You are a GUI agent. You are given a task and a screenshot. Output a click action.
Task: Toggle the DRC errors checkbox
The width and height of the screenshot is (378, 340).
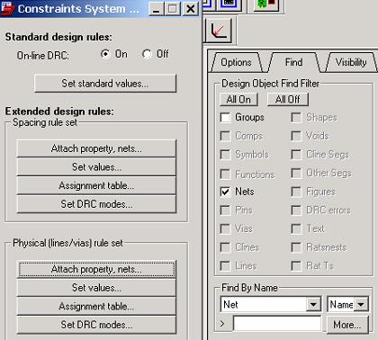click(x=296, y=210)
